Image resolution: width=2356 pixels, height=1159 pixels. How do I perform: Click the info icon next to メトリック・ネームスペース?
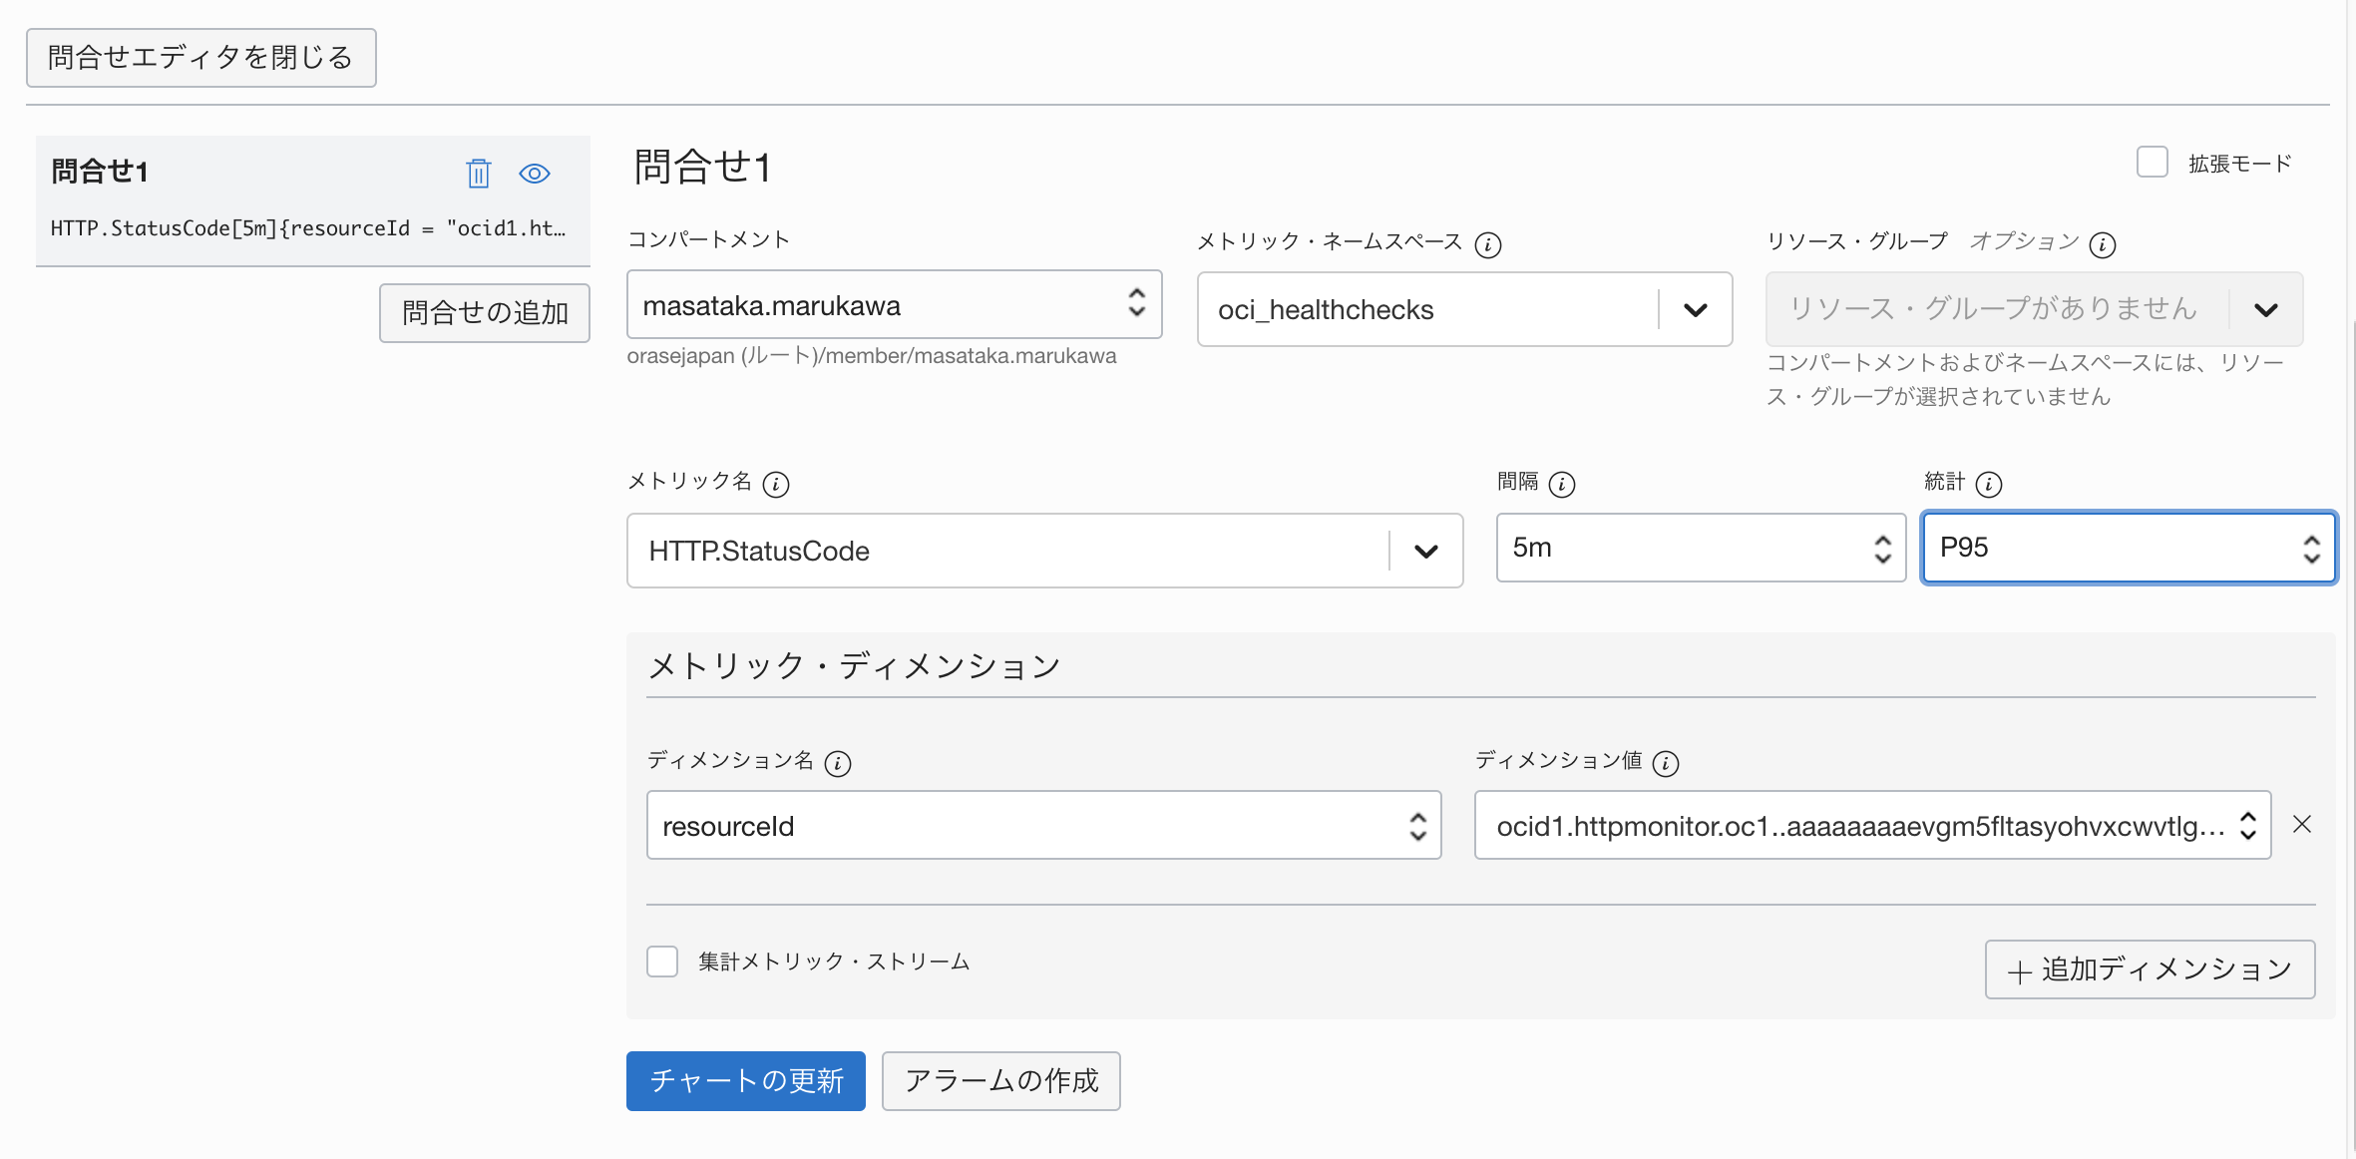point(1487,244)
